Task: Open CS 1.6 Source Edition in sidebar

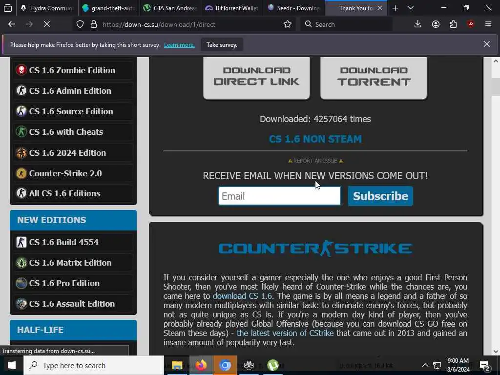Action: click(x=73, y=111)
